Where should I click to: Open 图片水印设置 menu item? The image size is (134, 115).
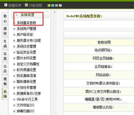click(26, 58)
